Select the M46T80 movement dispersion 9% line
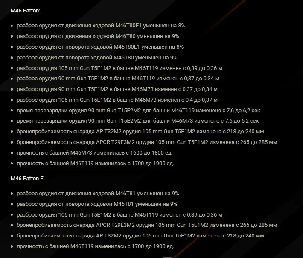The width and height of the screenshot is (303, 258). (98, 36)
